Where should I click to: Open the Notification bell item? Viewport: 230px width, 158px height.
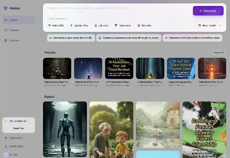(x=14, y=146)
